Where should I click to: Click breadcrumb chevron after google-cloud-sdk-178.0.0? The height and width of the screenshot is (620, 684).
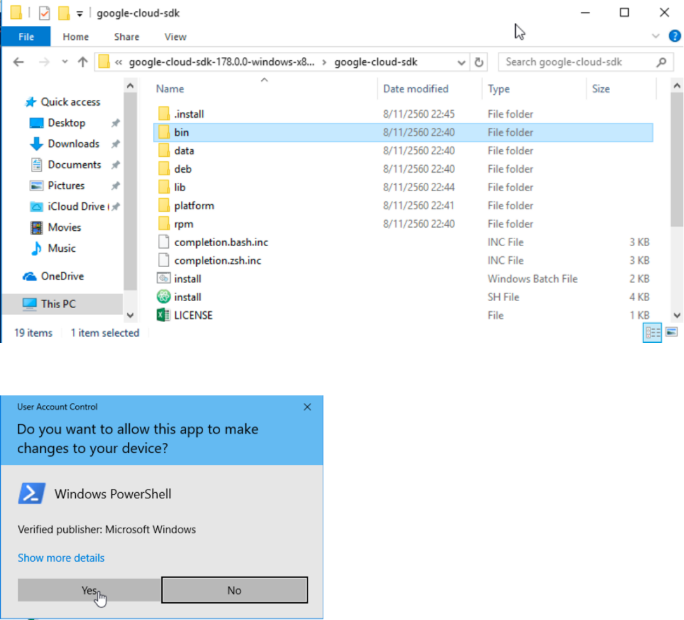click(x=324, y=63)
